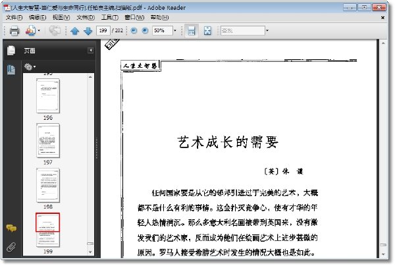Click the document vertical scrollbar thumb
The width and height of the screenshot is (395, 266).
tap(383, 245)
